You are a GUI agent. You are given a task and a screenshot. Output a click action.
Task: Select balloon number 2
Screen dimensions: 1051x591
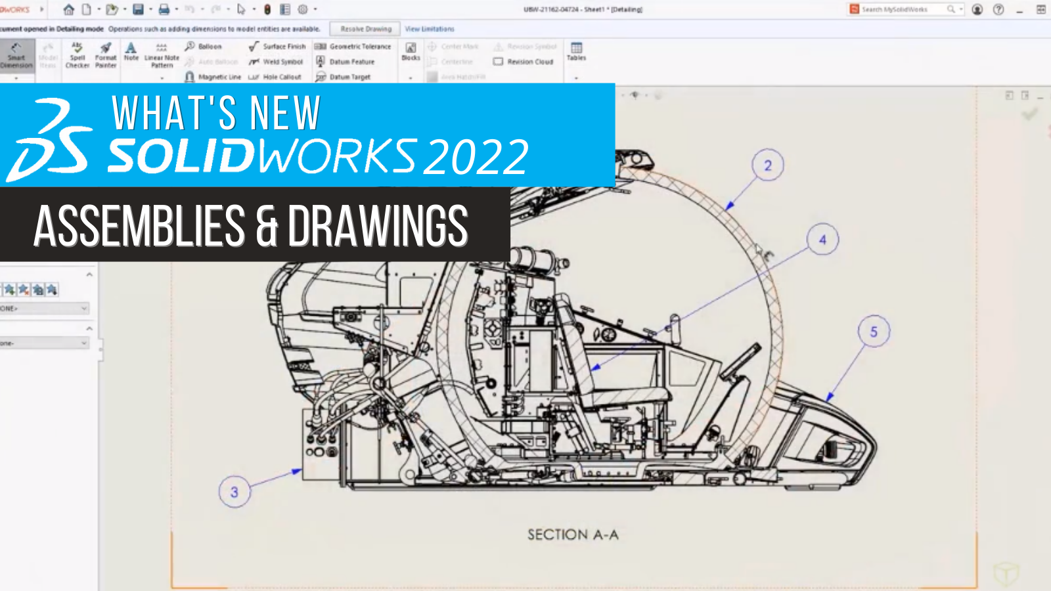point(768,165)
